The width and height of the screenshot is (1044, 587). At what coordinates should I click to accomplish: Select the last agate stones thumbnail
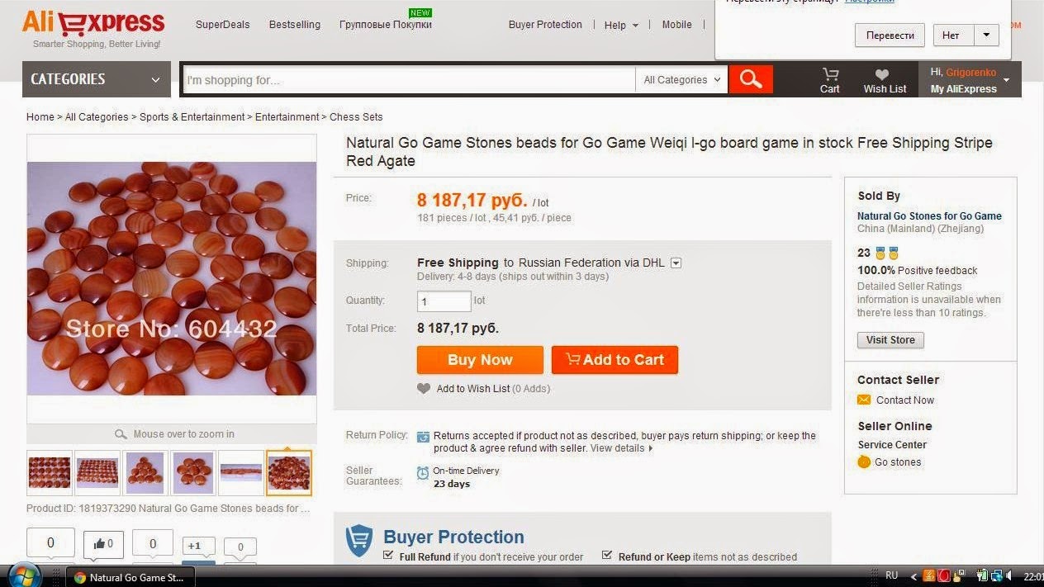(x=289, y=472)
